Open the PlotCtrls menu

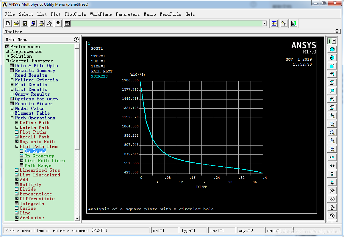coord(75,14)
